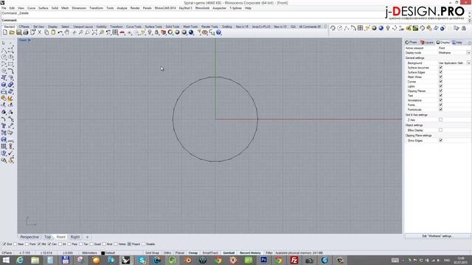Open Photoshop from the taskbar
Screen dimensions: 472x265
pos(264,260)
